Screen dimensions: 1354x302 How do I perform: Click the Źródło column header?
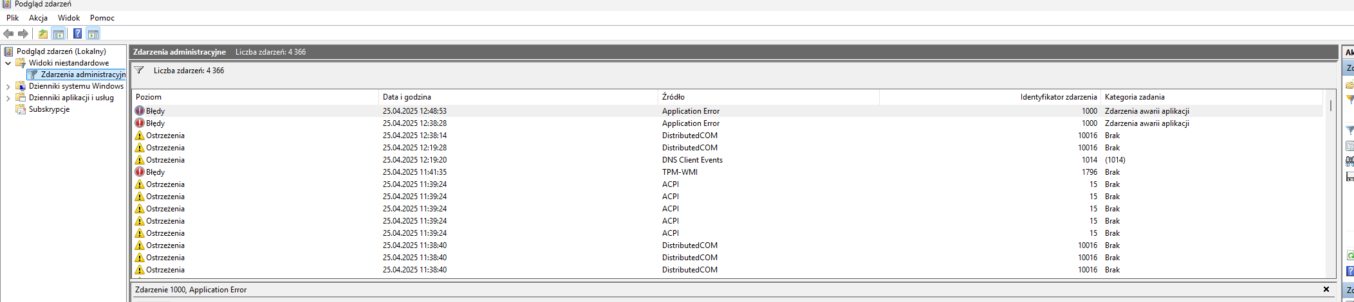tap(673, 97)
